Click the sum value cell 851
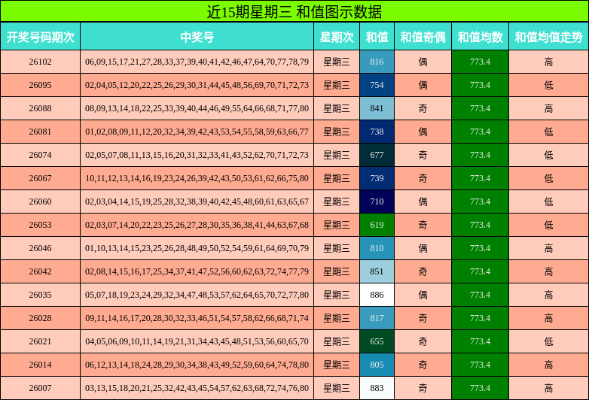 (x=377, y=271)
